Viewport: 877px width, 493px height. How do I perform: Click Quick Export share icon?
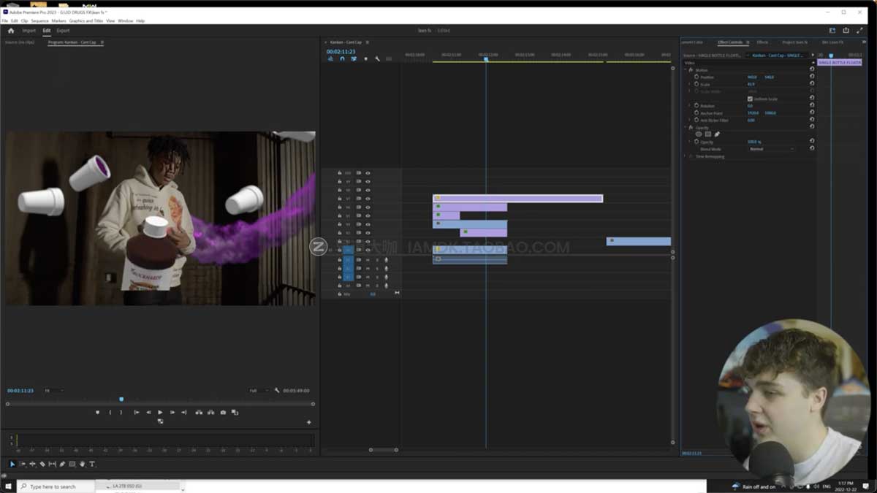tap(846, 31)
